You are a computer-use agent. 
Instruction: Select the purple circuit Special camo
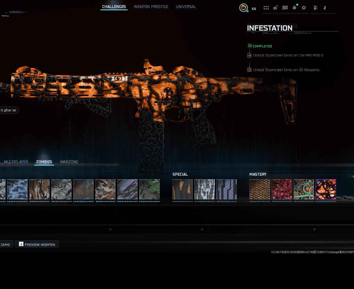[227, 189]
